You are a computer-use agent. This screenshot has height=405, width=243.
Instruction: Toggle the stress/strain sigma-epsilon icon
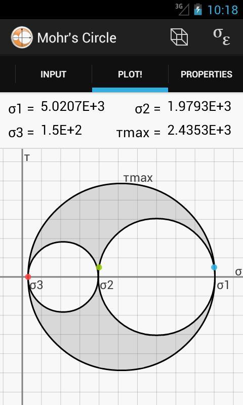tap(222, 37)
